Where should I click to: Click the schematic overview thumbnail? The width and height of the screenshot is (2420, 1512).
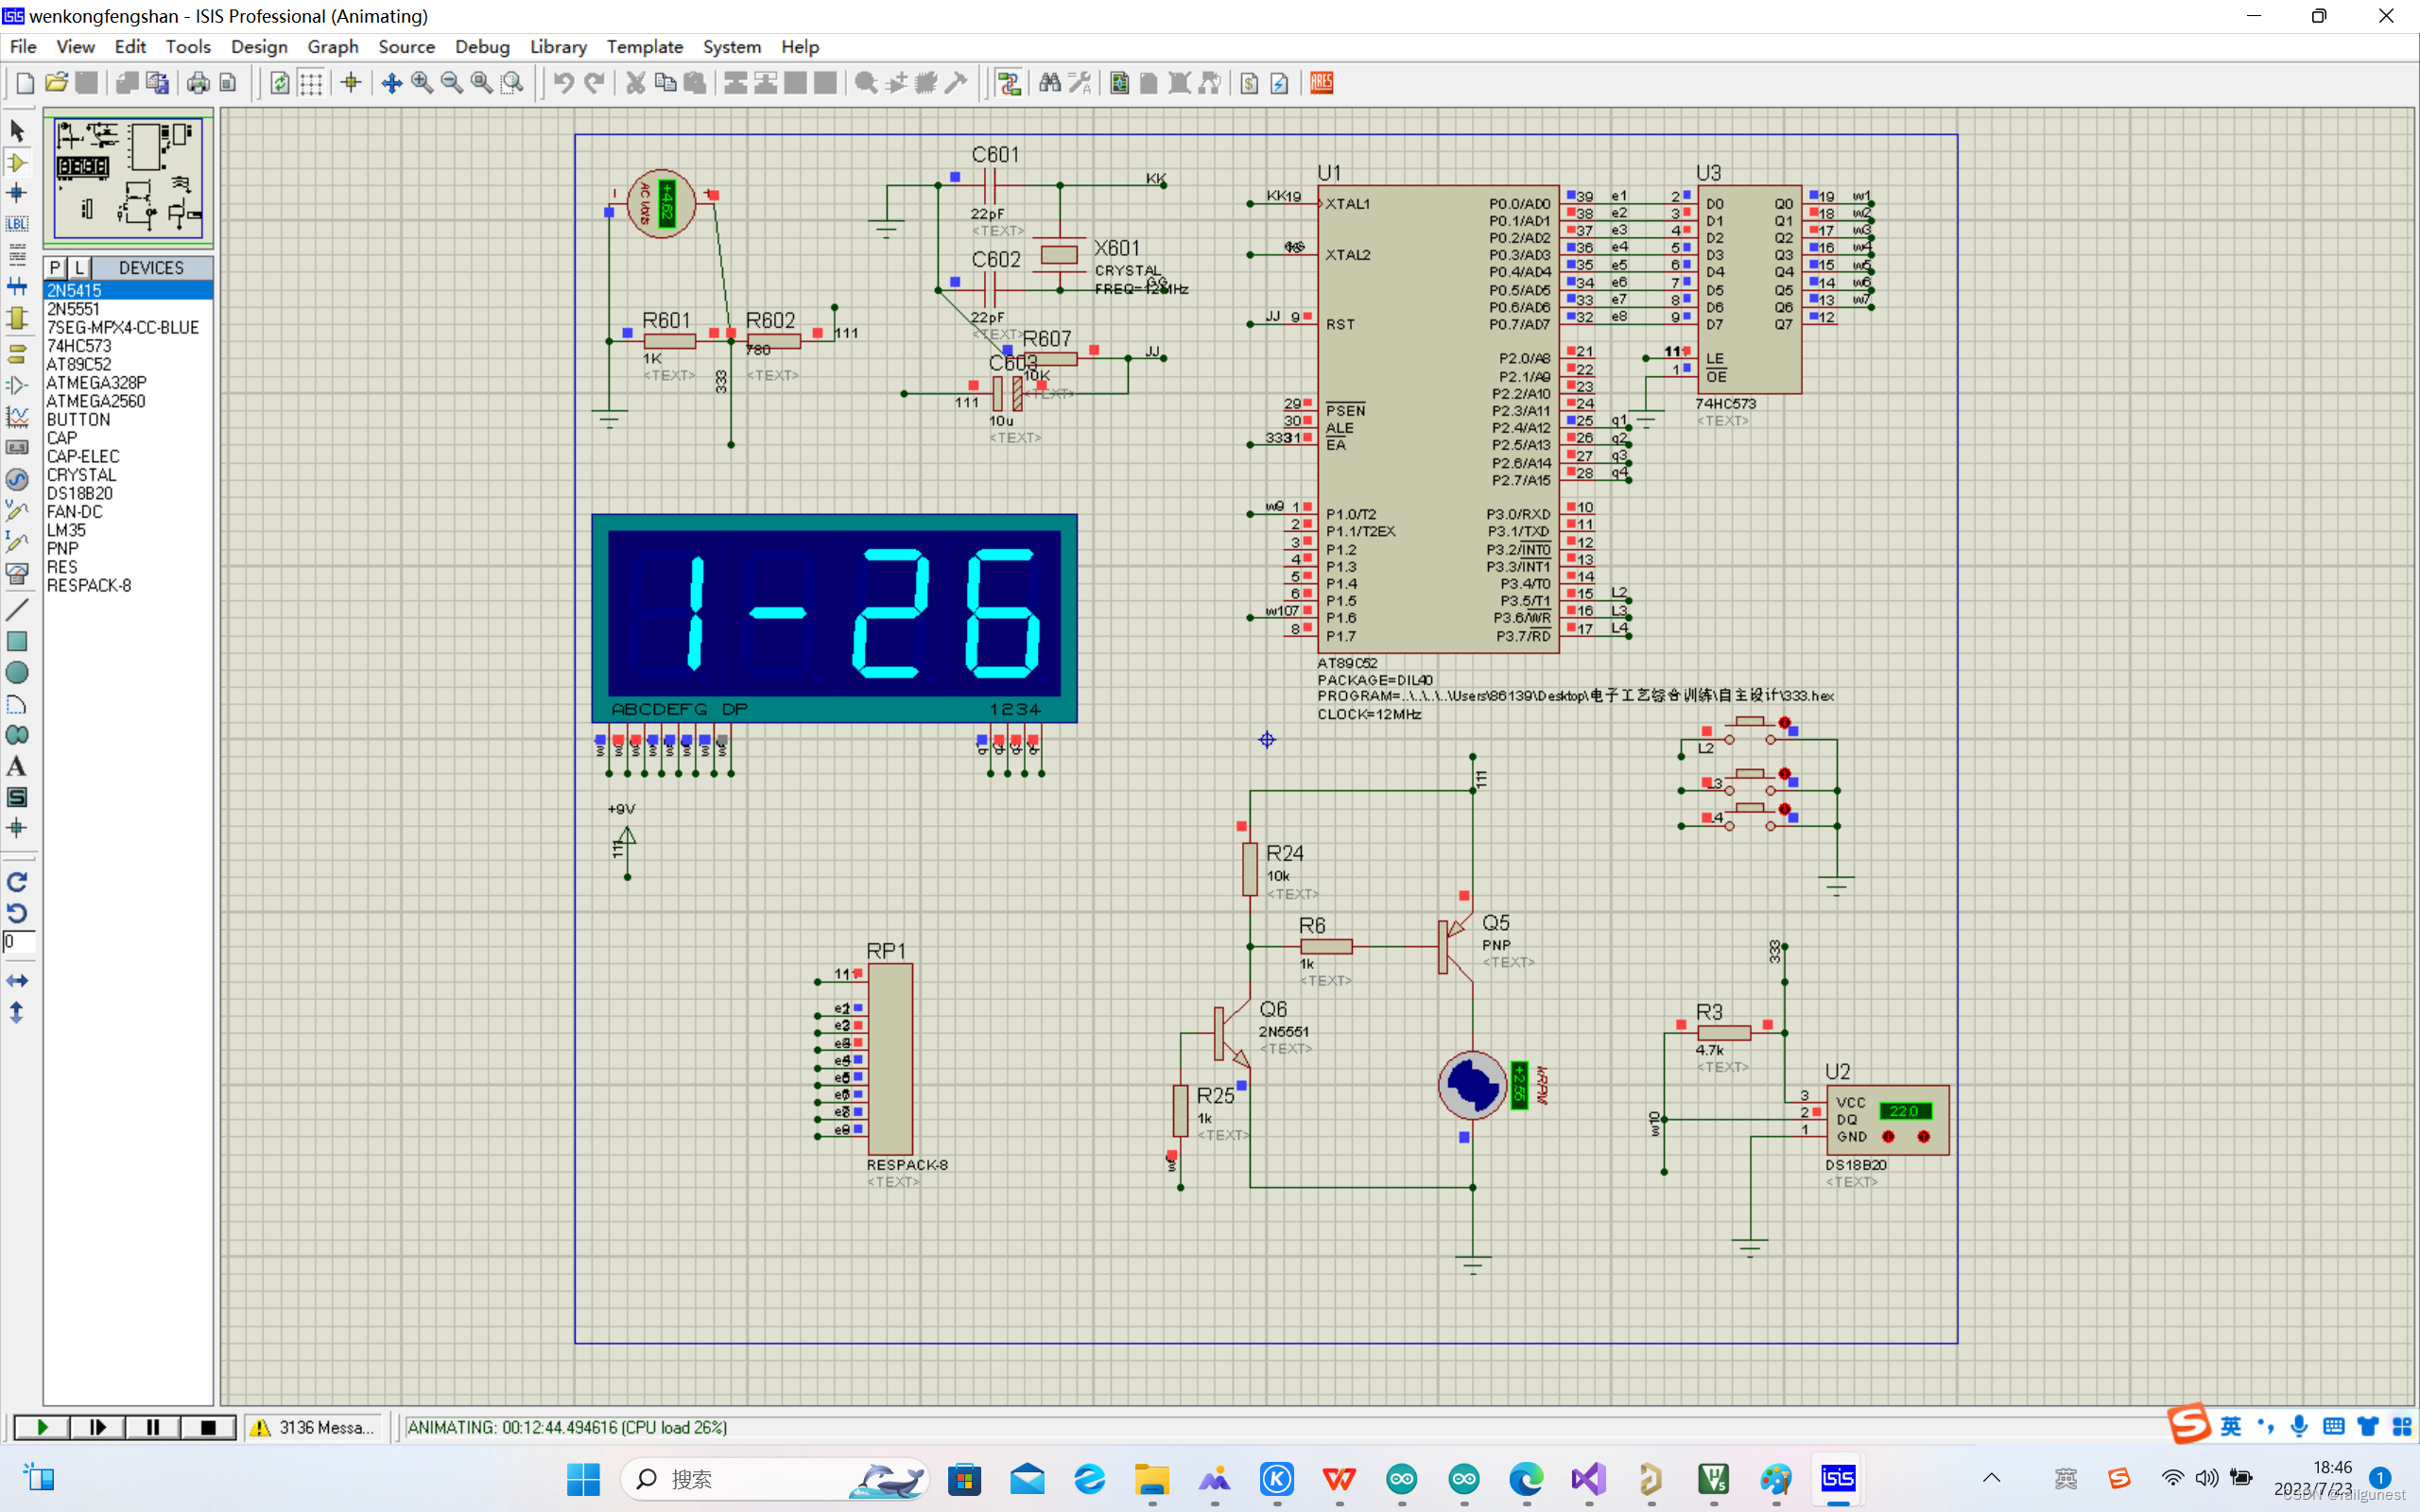128,178
